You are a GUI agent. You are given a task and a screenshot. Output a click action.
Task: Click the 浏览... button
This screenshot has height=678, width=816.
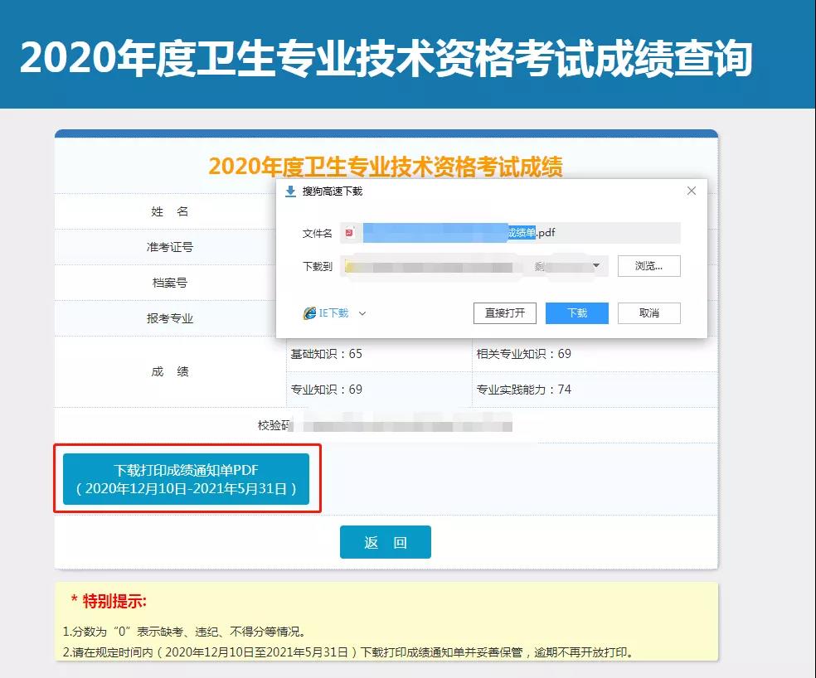pyautogui.click(x=649, y=266)
